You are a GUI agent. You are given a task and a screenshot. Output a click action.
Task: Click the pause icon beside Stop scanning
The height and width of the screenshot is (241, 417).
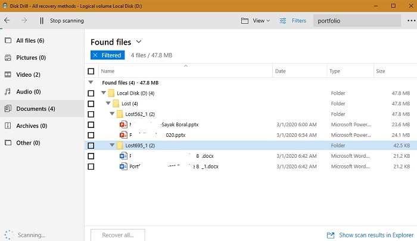(42, 20)
